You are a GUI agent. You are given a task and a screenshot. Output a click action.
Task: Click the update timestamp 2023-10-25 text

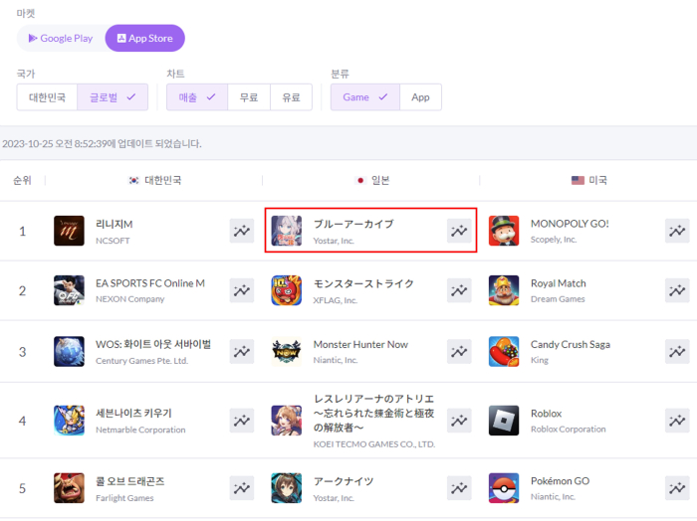point(102,144)
